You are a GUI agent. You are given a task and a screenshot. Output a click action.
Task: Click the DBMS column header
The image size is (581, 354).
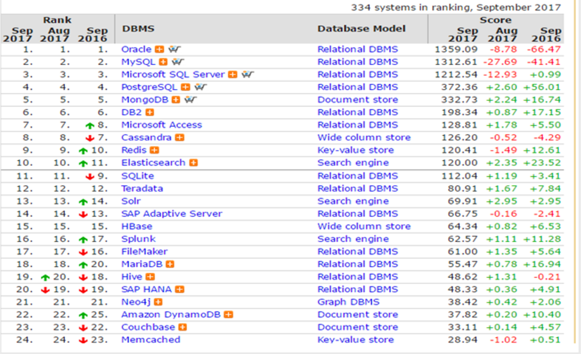tap(138, 29)
